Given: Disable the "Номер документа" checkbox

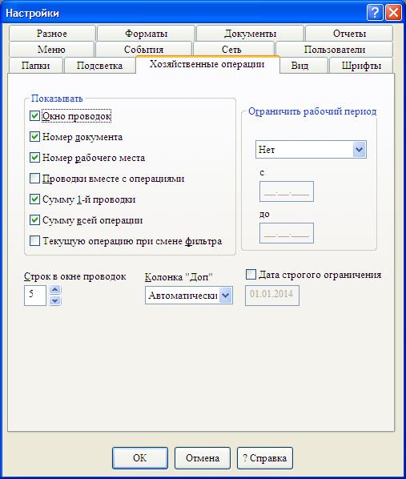Looking at the screenshot, I should point(34,136).
